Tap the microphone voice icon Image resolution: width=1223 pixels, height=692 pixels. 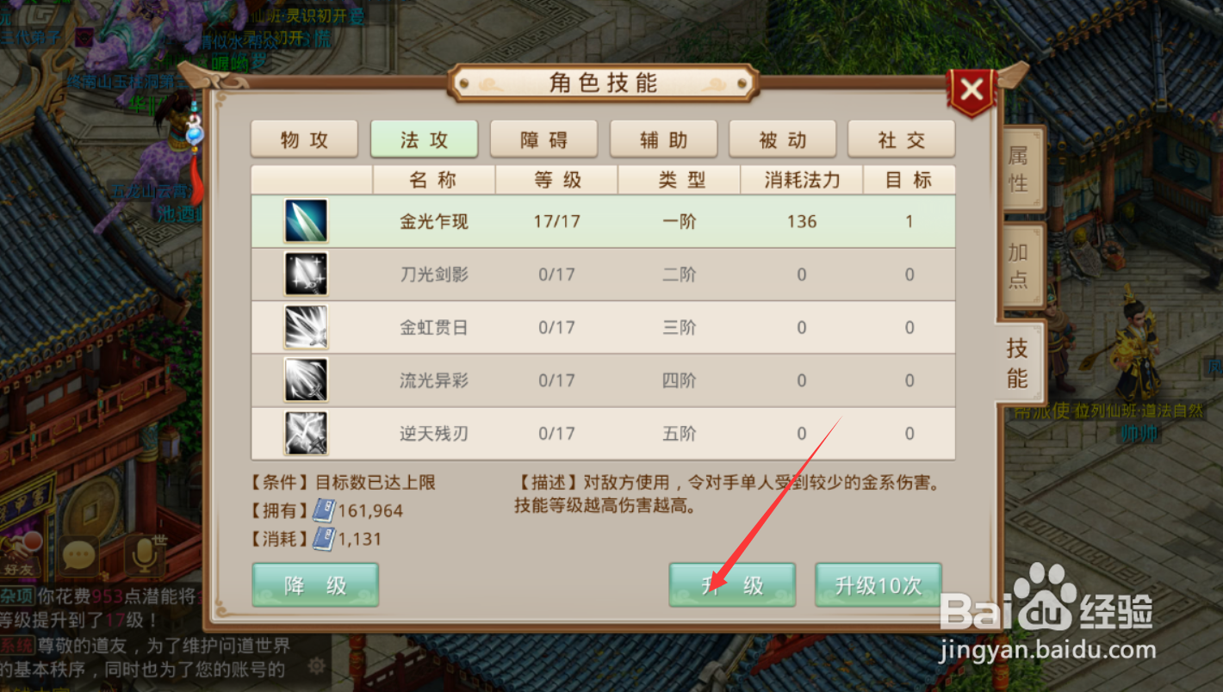(144, 556)
